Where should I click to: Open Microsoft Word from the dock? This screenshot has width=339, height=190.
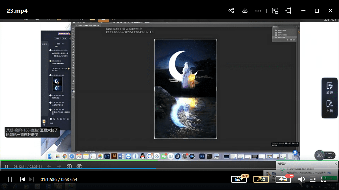tap(121, 157)
